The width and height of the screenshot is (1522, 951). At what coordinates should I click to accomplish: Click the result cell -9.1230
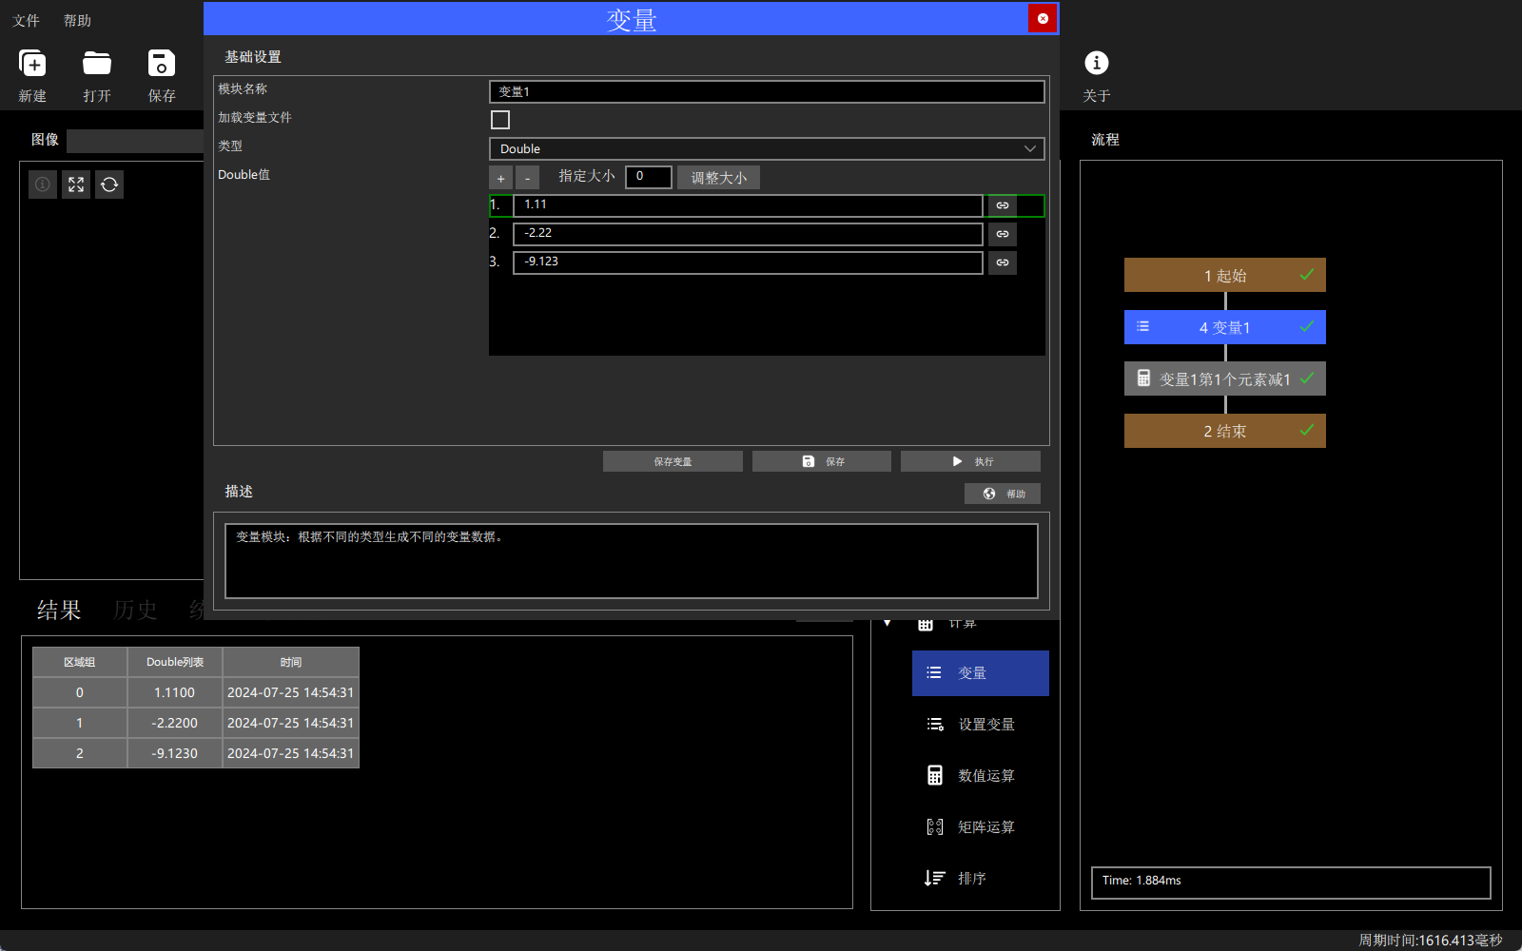(x=175, y=753)
